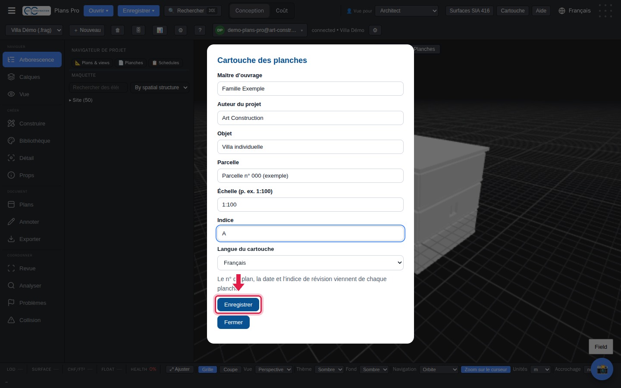Open Exporter in the sidebar
Screen dimensions: 621x388
32,239
